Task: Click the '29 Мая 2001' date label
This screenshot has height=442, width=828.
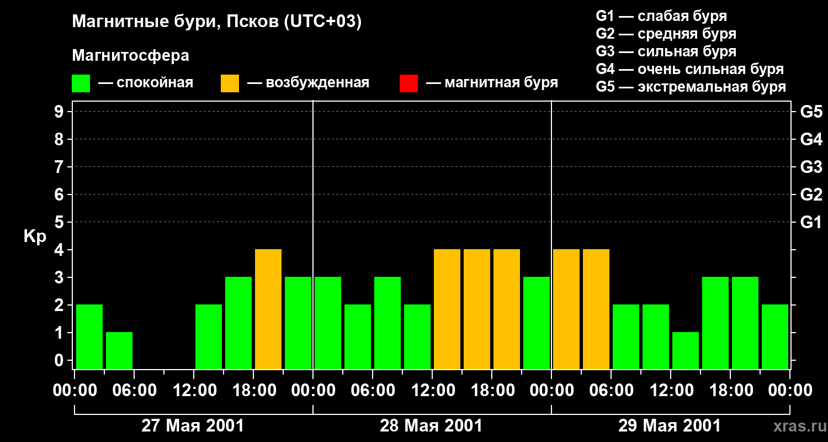Action: click(670, 426)
